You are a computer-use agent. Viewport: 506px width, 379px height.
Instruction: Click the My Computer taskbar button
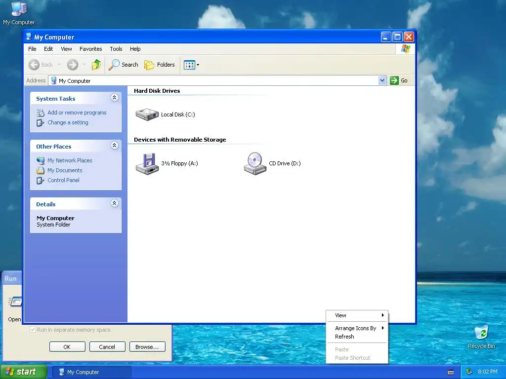pyautogui.click(x=91, y=372)
